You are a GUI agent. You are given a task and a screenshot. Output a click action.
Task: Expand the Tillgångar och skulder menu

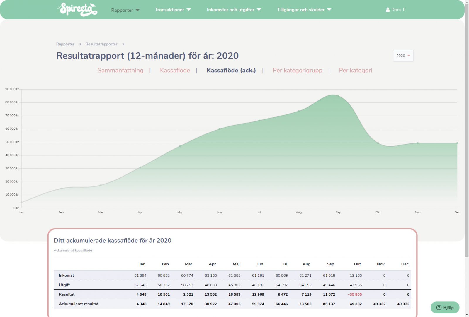304,10
